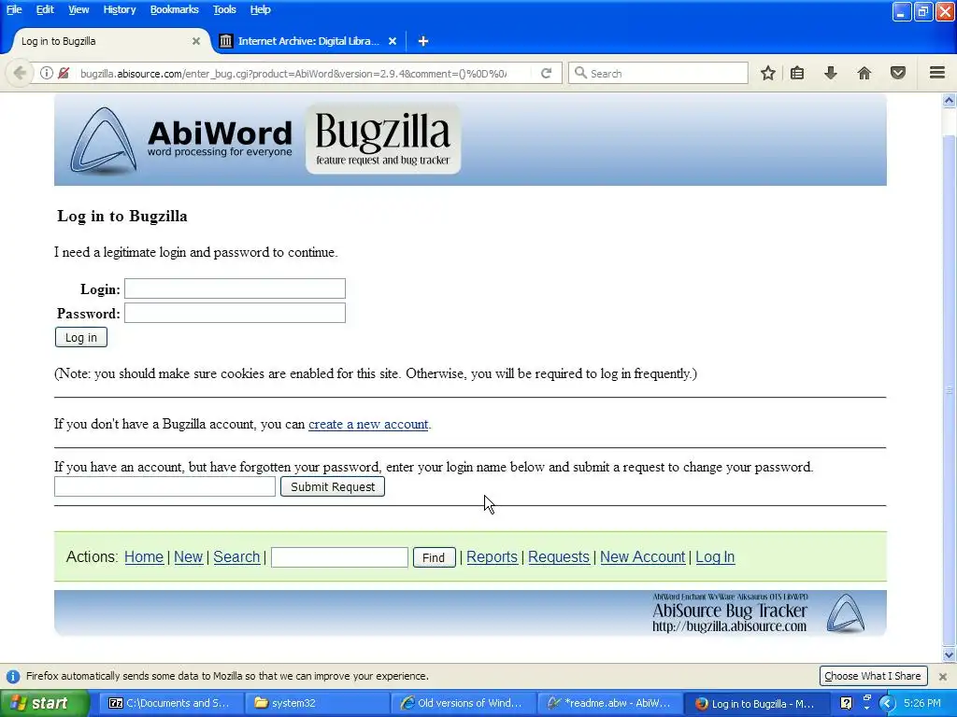This screenshot has height=717, width=957.
Task: Open the Firefox hamburger menu
Action: pos(937,73)
